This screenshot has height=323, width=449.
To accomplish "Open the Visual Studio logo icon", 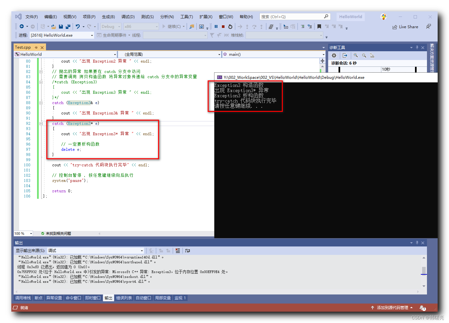I will 18,17.
